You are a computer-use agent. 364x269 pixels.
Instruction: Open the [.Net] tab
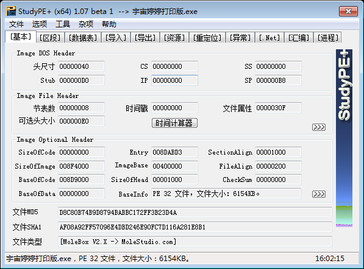coord(269,38)
